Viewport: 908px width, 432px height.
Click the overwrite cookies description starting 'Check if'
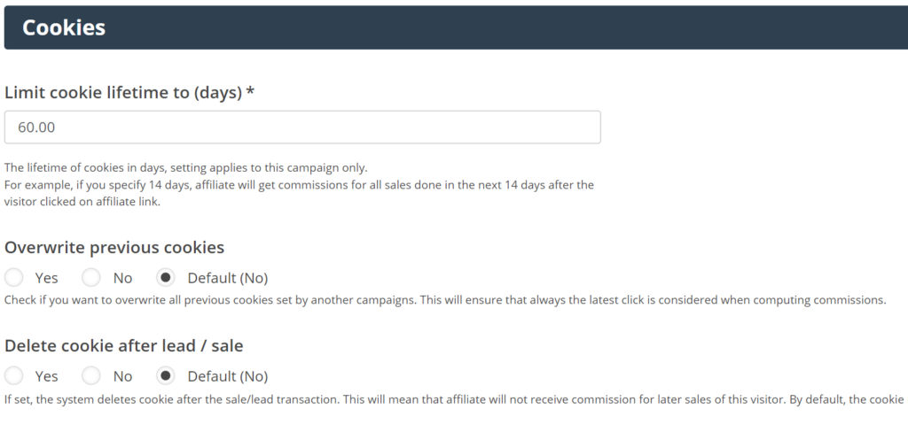coord(445,300)
